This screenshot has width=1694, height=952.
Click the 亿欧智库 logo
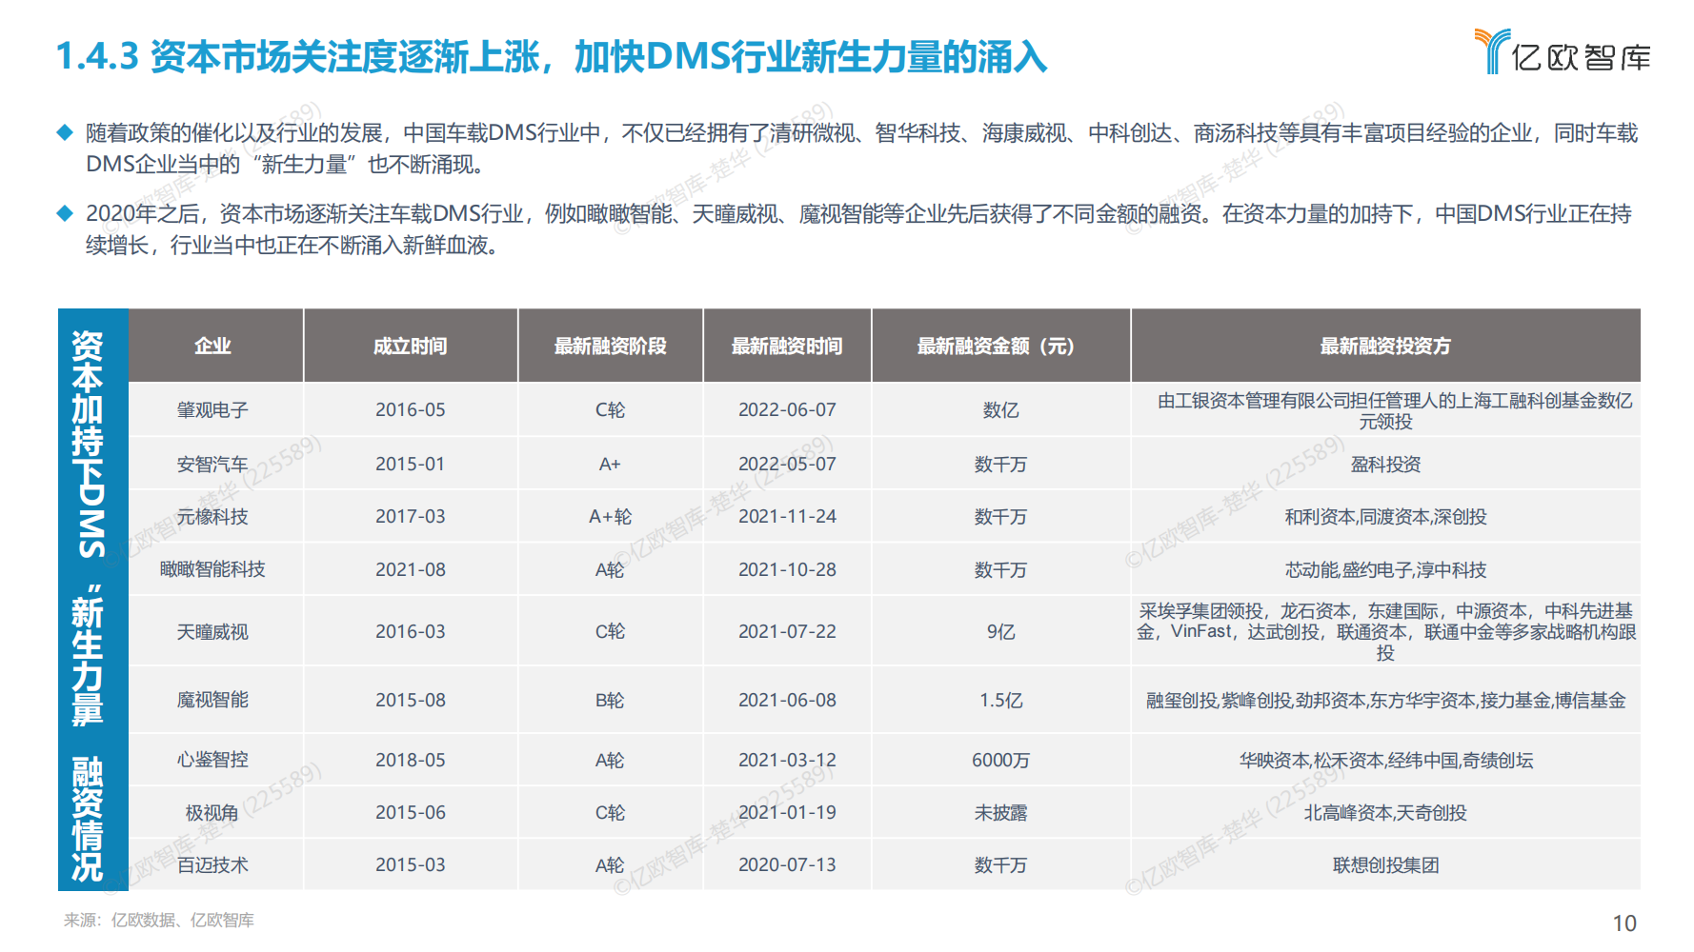(1563, 51)
